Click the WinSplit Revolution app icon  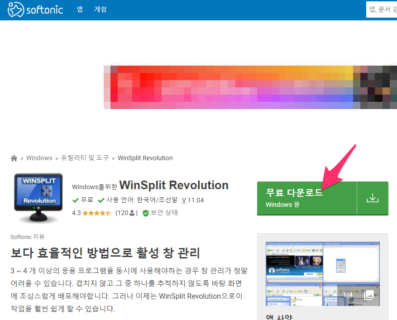(38, 197)
